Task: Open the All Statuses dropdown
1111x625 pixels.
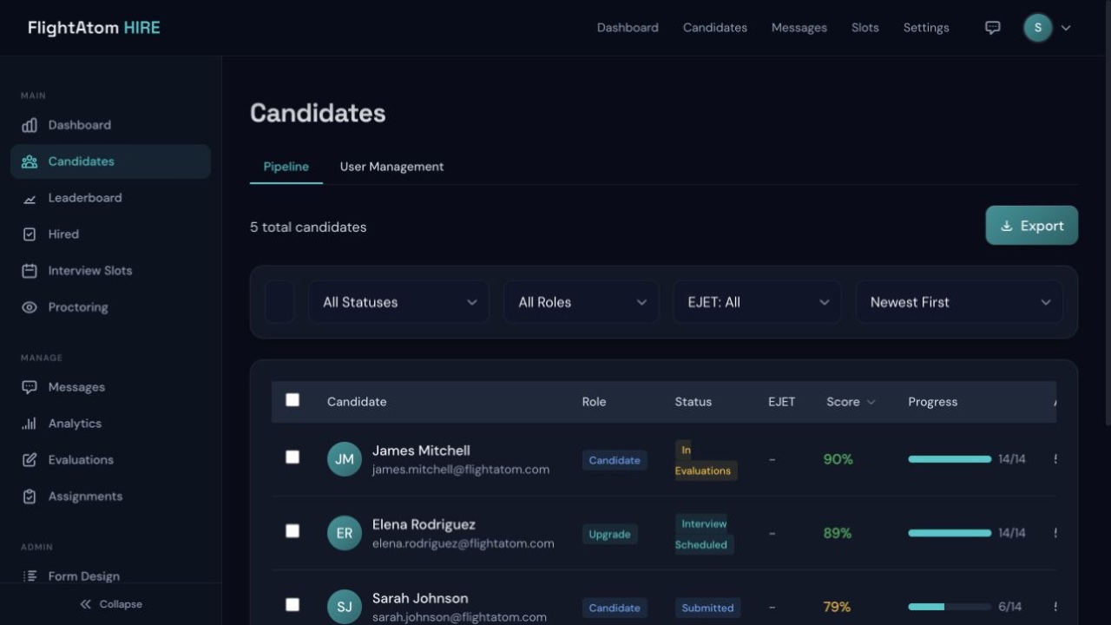Action: pyautogui.click(x=398, y=302)
